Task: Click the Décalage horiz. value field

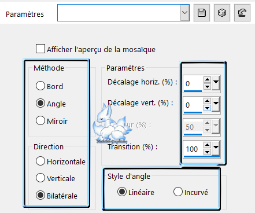Action: [193, 83]
